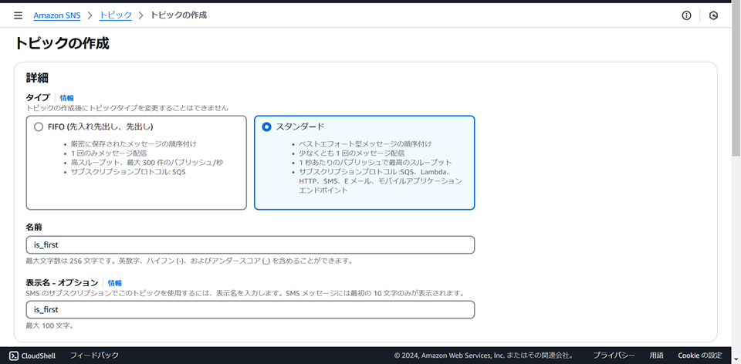This screenshot has width=741, height=364.
Task: Open プライバシー footer link
Action: [x=614, y=356]
